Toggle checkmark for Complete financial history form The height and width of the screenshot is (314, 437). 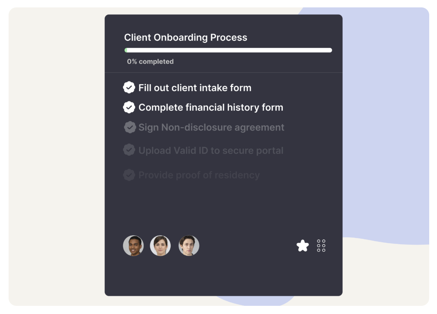[129, 107]
